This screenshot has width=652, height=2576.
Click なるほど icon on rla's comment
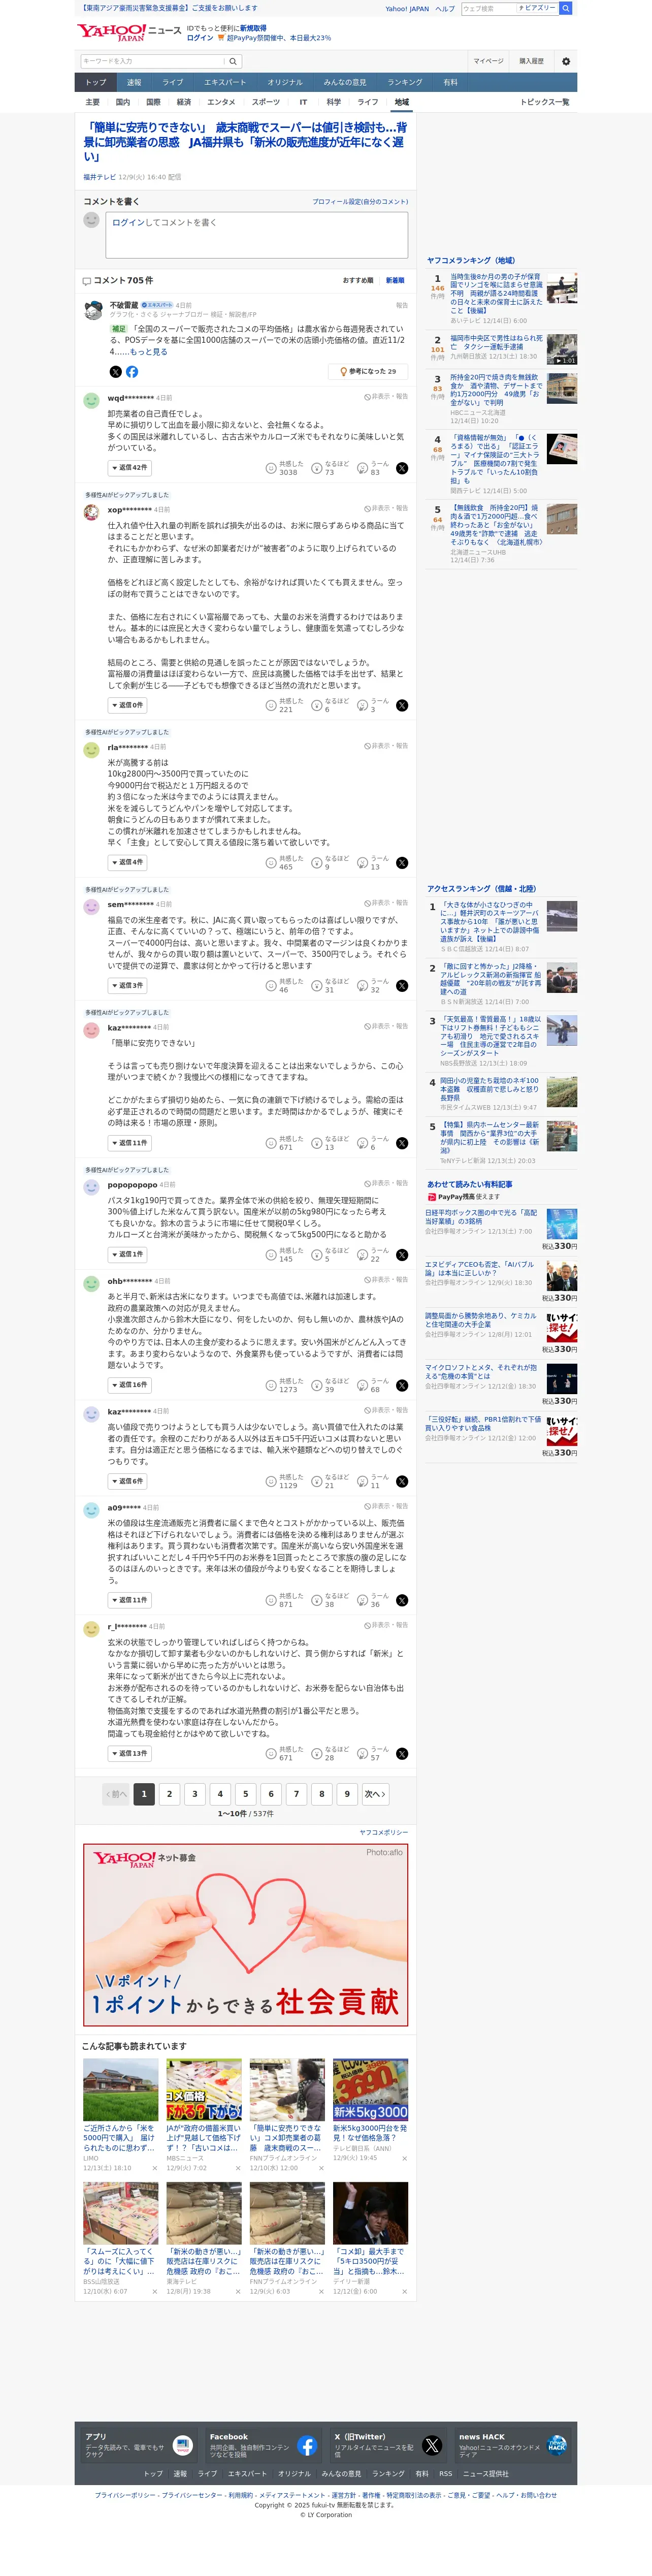click(316, 863)
